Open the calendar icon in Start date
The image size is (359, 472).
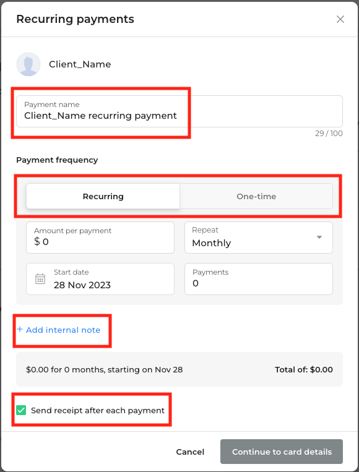[x=40, y=279]
